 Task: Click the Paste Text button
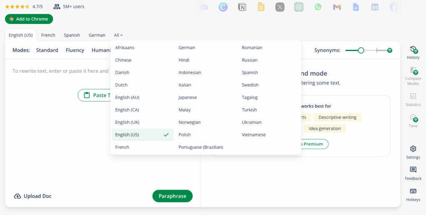coord(94,95)
